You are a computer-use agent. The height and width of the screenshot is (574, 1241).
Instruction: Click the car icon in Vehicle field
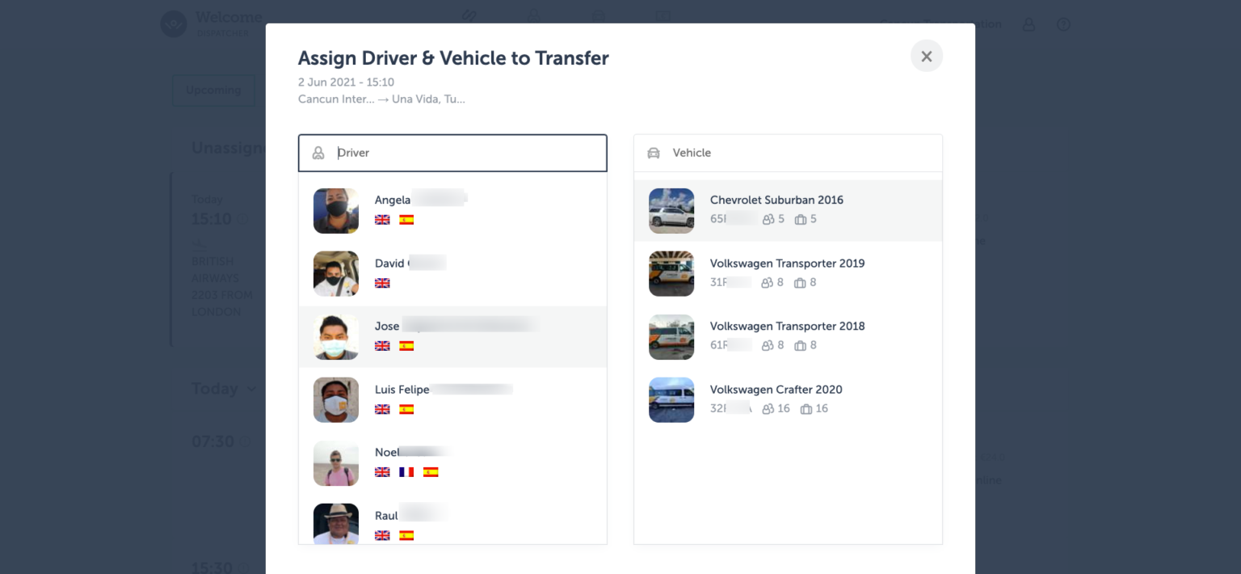pyautogui.click(x=654, y=153)
